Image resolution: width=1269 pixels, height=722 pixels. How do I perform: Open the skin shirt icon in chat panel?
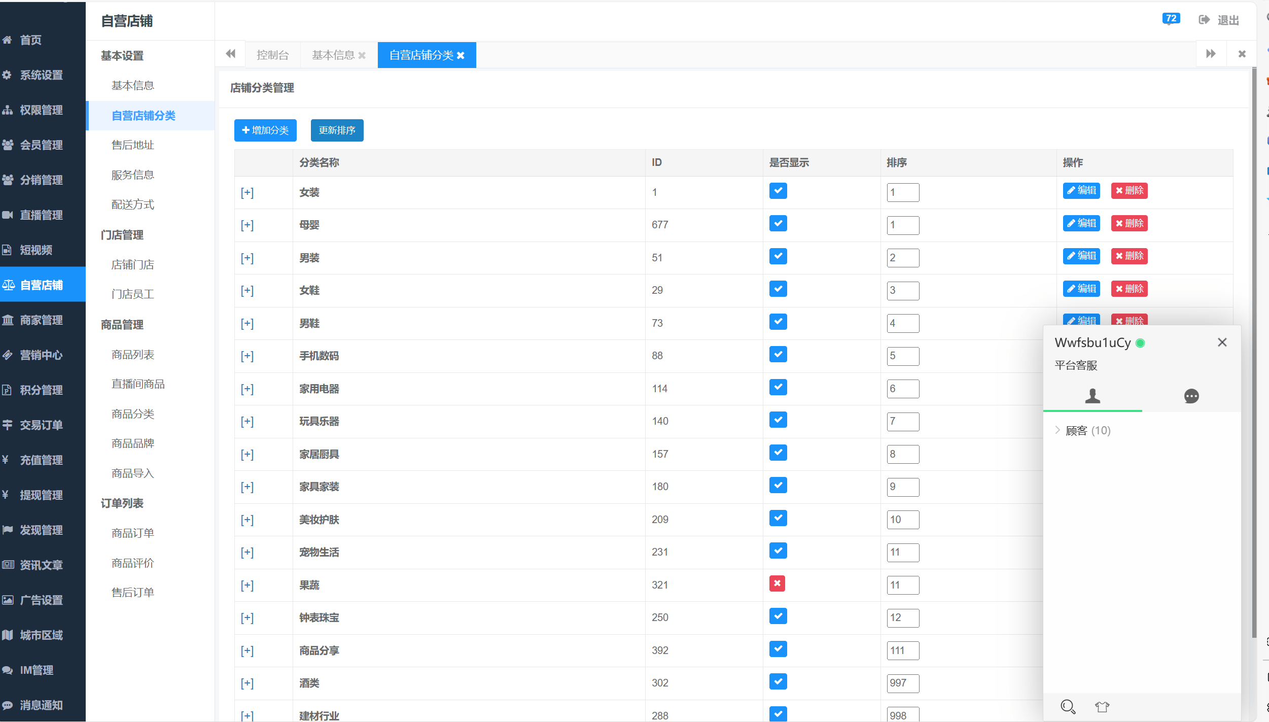1102,706
